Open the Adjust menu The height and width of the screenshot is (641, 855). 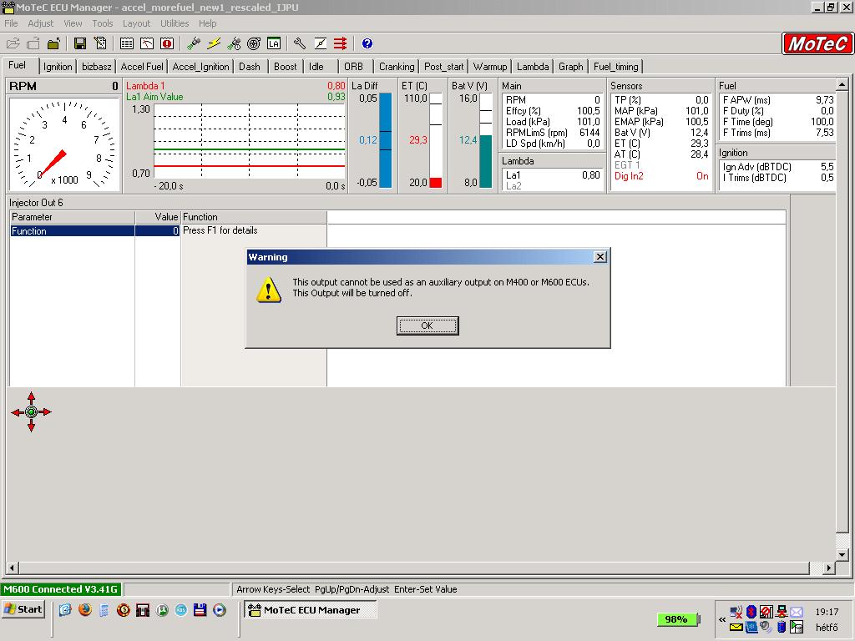[x=40, y=23]
